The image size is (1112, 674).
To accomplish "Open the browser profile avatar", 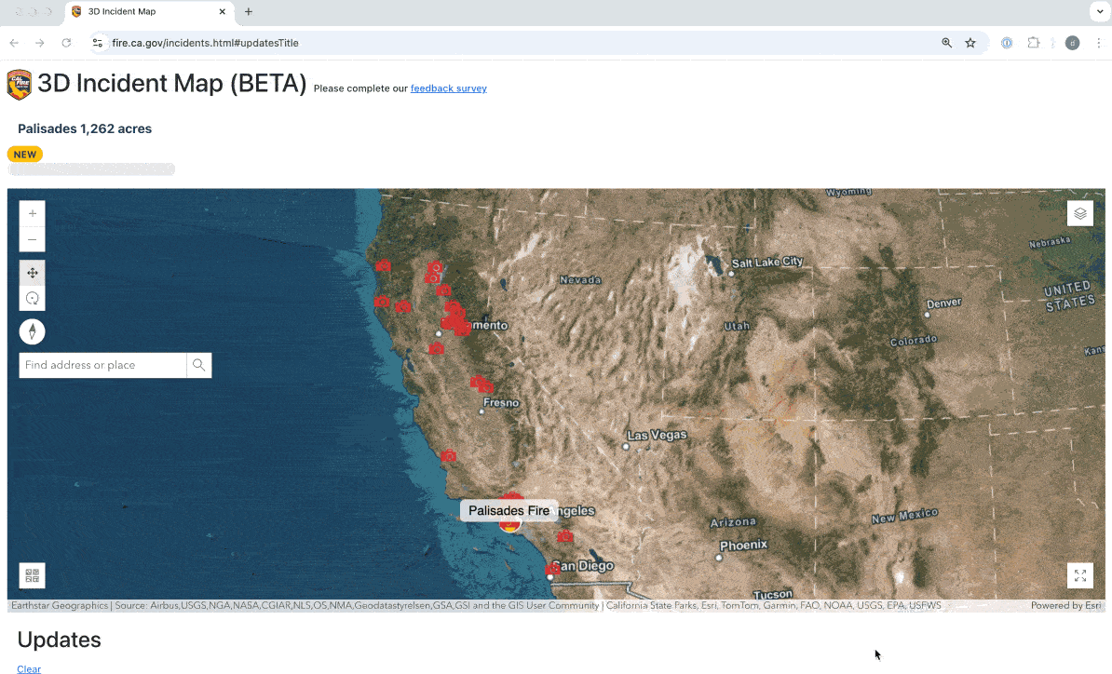I will (1072, 43).
